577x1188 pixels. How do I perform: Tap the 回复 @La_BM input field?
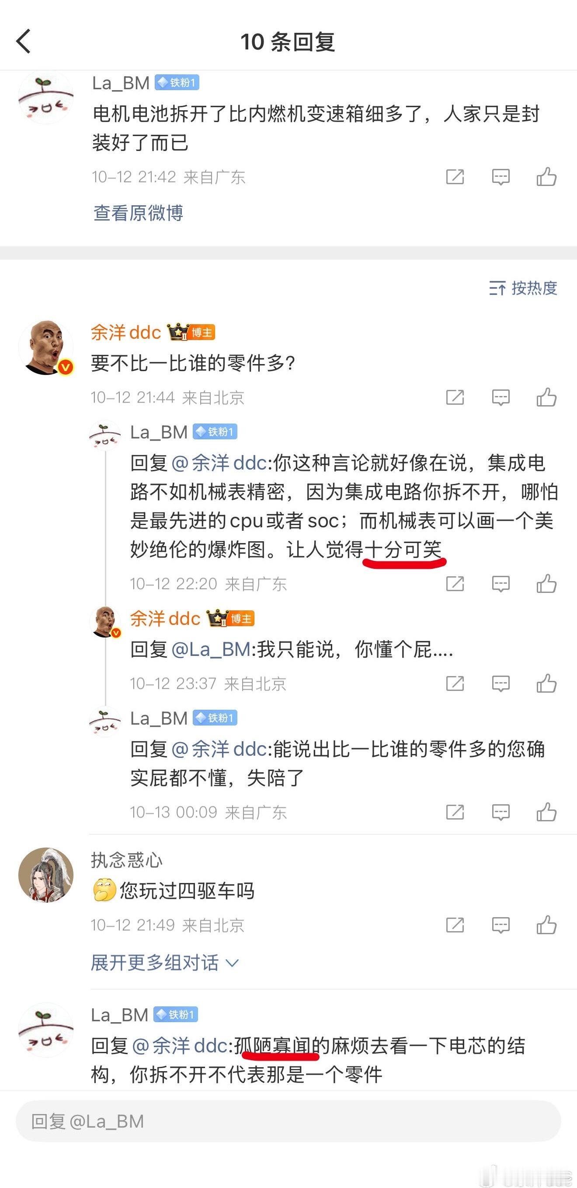[288, 1121]
